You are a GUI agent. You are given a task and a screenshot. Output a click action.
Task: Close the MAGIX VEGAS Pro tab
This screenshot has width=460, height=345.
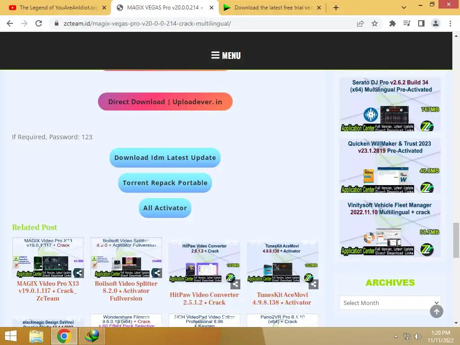pos(212,8)
